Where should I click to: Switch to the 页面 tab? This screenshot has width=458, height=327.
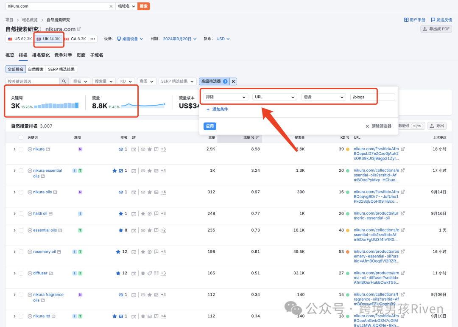[81, 55]
